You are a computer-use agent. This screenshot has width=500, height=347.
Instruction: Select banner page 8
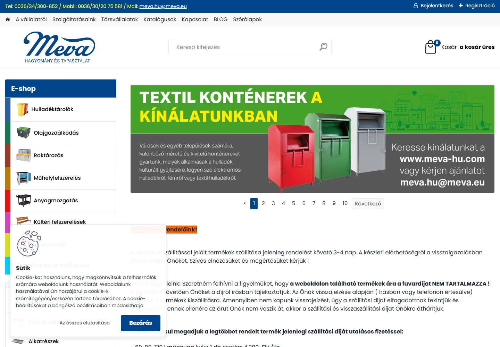coord(324,203)
